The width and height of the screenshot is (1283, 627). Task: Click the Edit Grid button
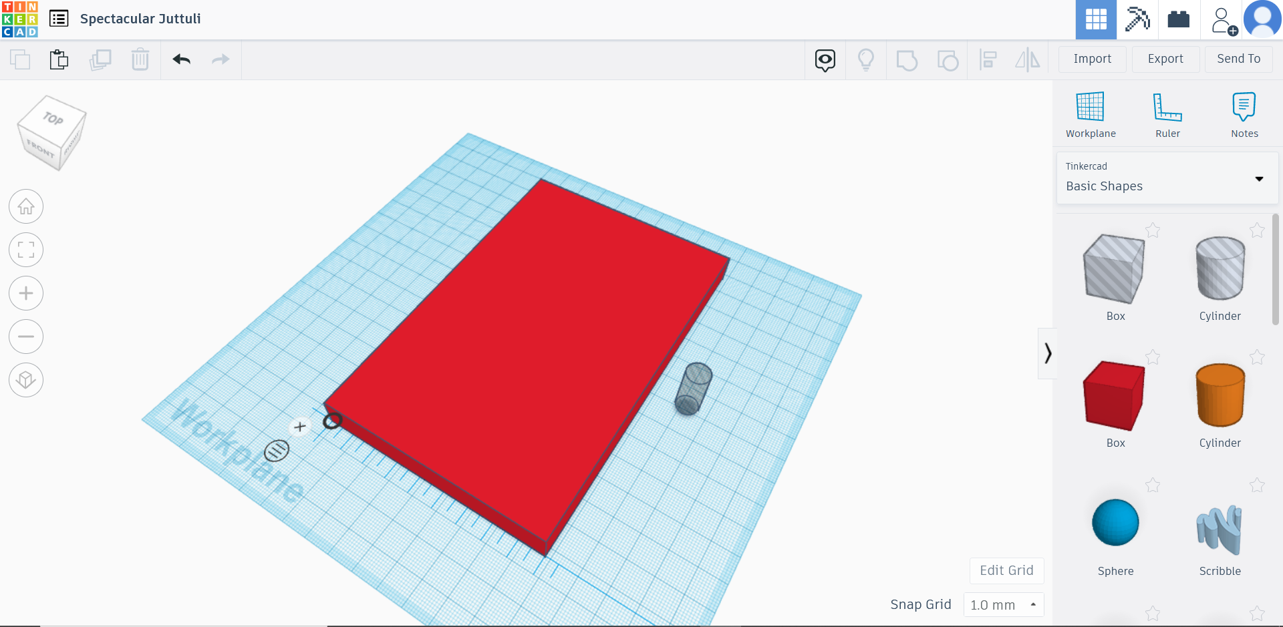1006,571
